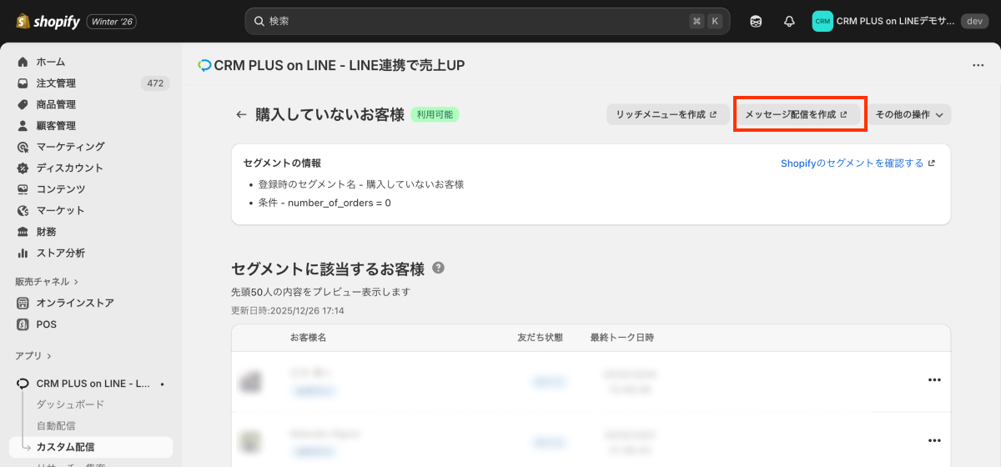Open the notifications bell
The width and height of the screenshot is (1001, 467).
[x=789, y=21]
